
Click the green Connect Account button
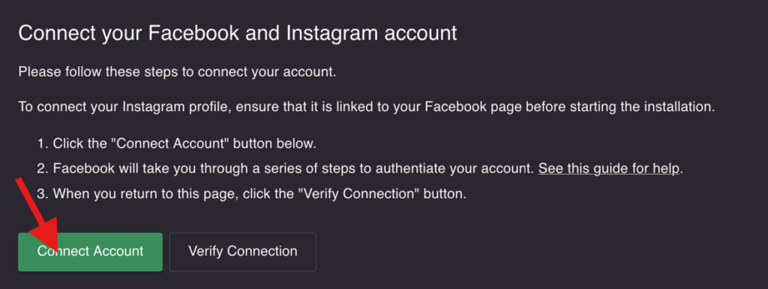[x=90, y=251]
